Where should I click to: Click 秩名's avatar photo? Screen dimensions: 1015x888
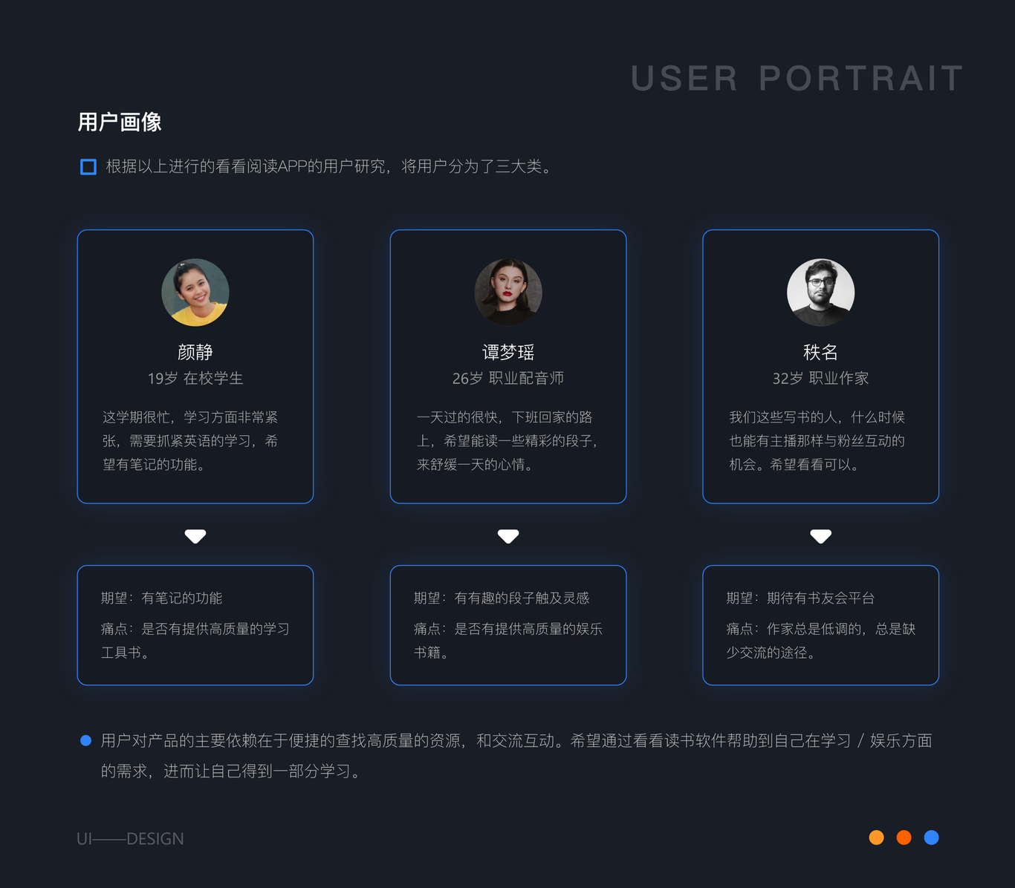[821, 293]
